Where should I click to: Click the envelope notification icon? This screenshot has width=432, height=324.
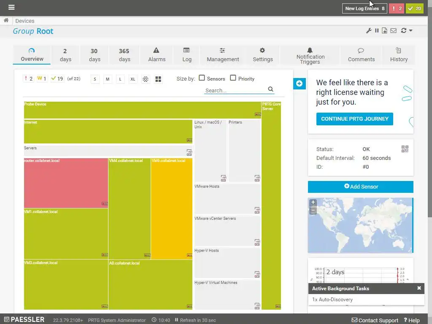(x=394, y=30)
